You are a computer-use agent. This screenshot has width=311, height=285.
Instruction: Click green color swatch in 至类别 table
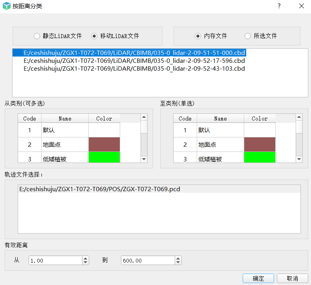pos(260,157)
